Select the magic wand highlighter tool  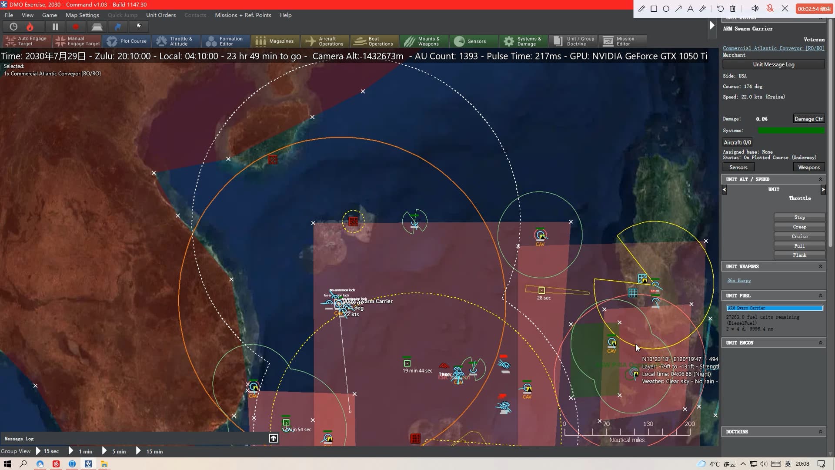pyautogui.click(x=702, y=9)
